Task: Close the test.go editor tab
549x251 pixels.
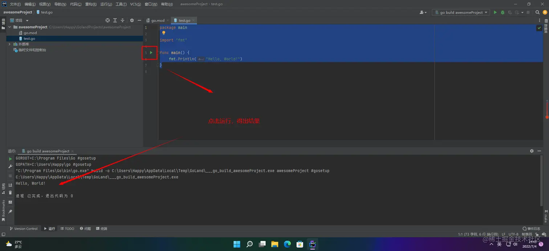Action: click(194, 21)
